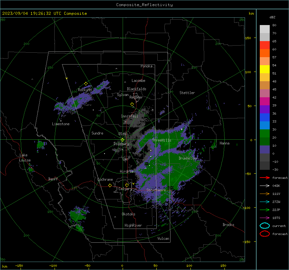Click the magenta 18TS arrow legend icon
Image resolution: width=289 pixels, height=270 pixels.
coord(265,218)
